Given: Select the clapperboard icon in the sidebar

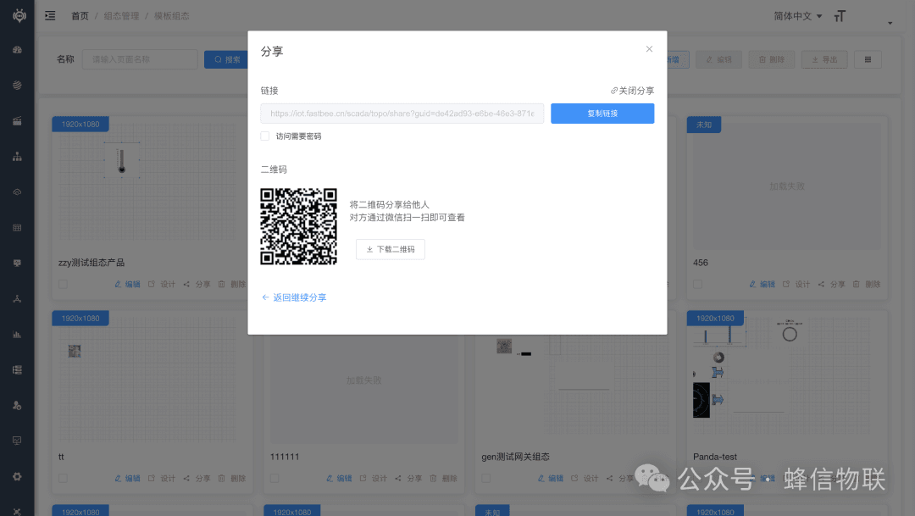Looking at the screenshot, I should coord(18,121).
